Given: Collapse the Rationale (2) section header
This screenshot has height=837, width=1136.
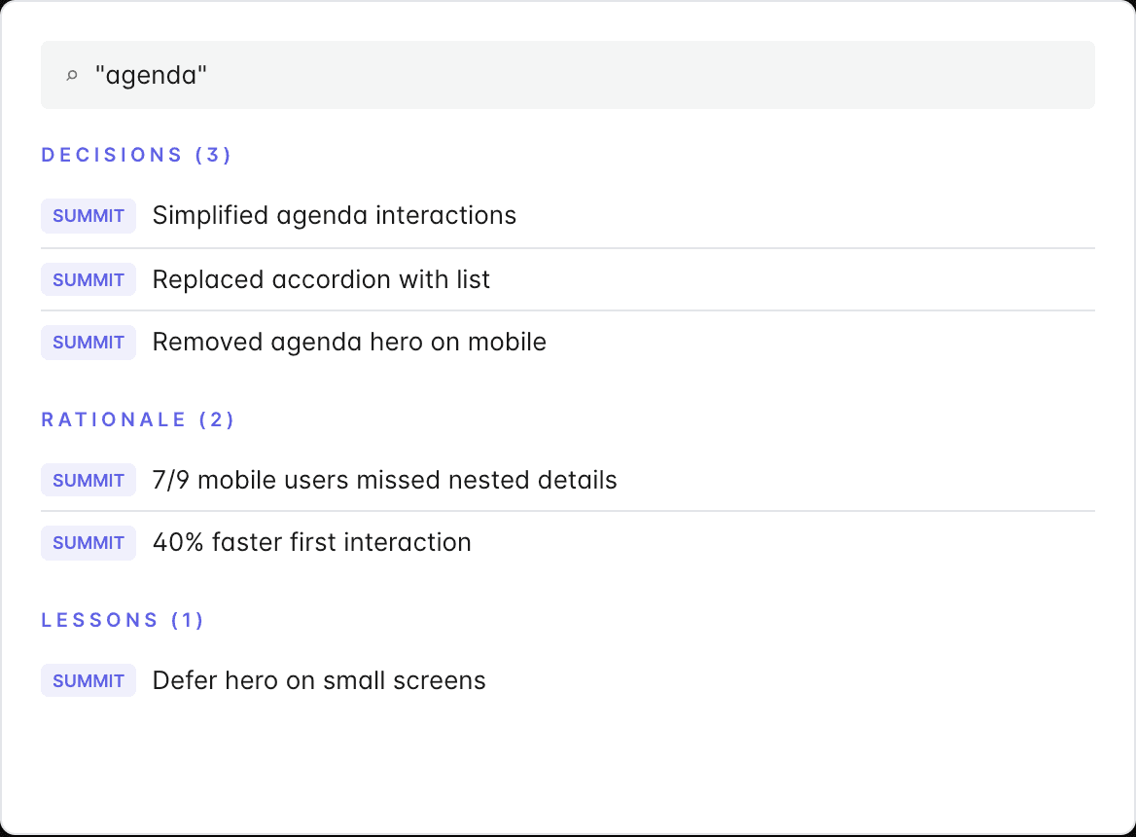Looking at the screenshot, I should coord(137,419).
